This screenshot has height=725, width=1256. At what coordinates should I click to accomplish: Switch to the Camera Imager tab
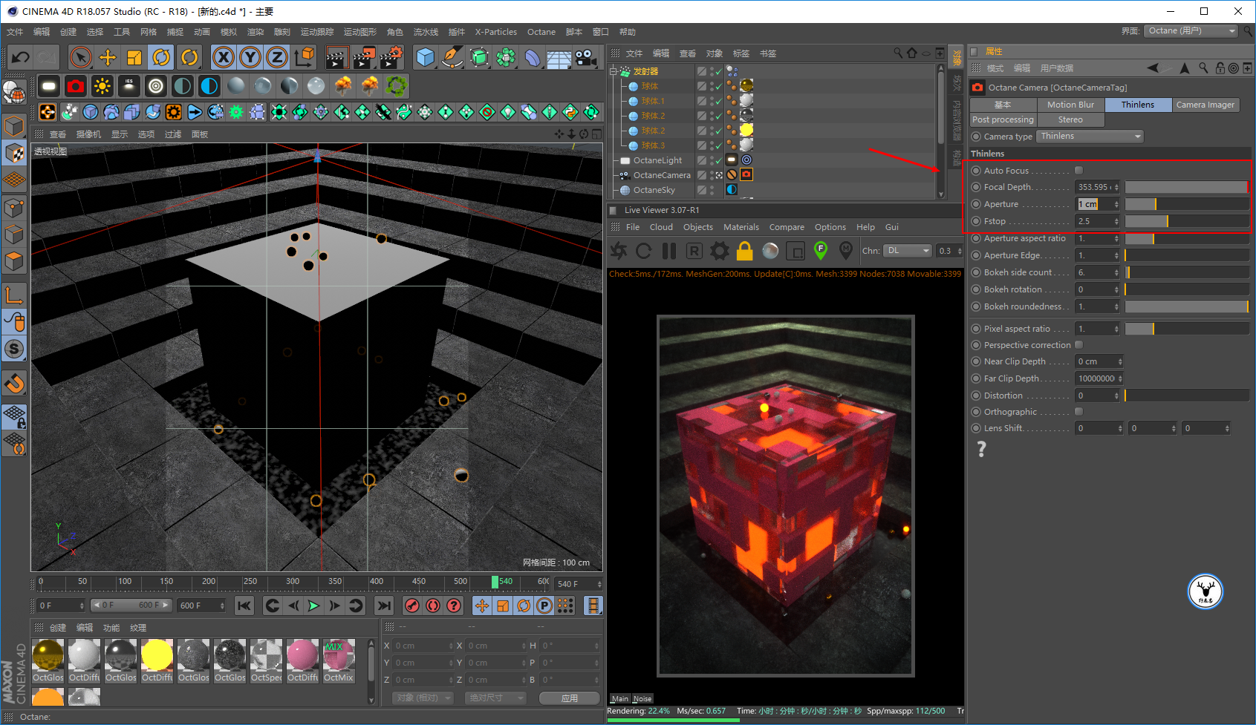click(1205, 105)
